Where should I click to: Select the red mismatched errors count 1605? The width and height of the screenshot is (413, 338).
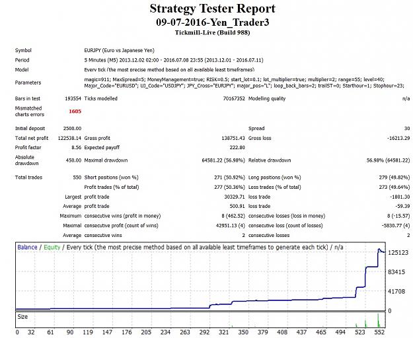(75, 112)
